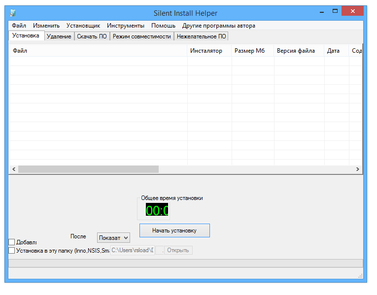Sort by the Файл column header
Viewport: 377px width, 295px height.
tap(98, 51)
